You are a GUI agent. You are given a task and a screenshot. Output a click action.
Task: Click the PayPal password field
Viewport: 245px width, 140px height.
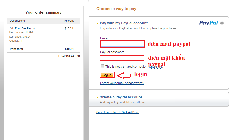(x=122, y=58)
